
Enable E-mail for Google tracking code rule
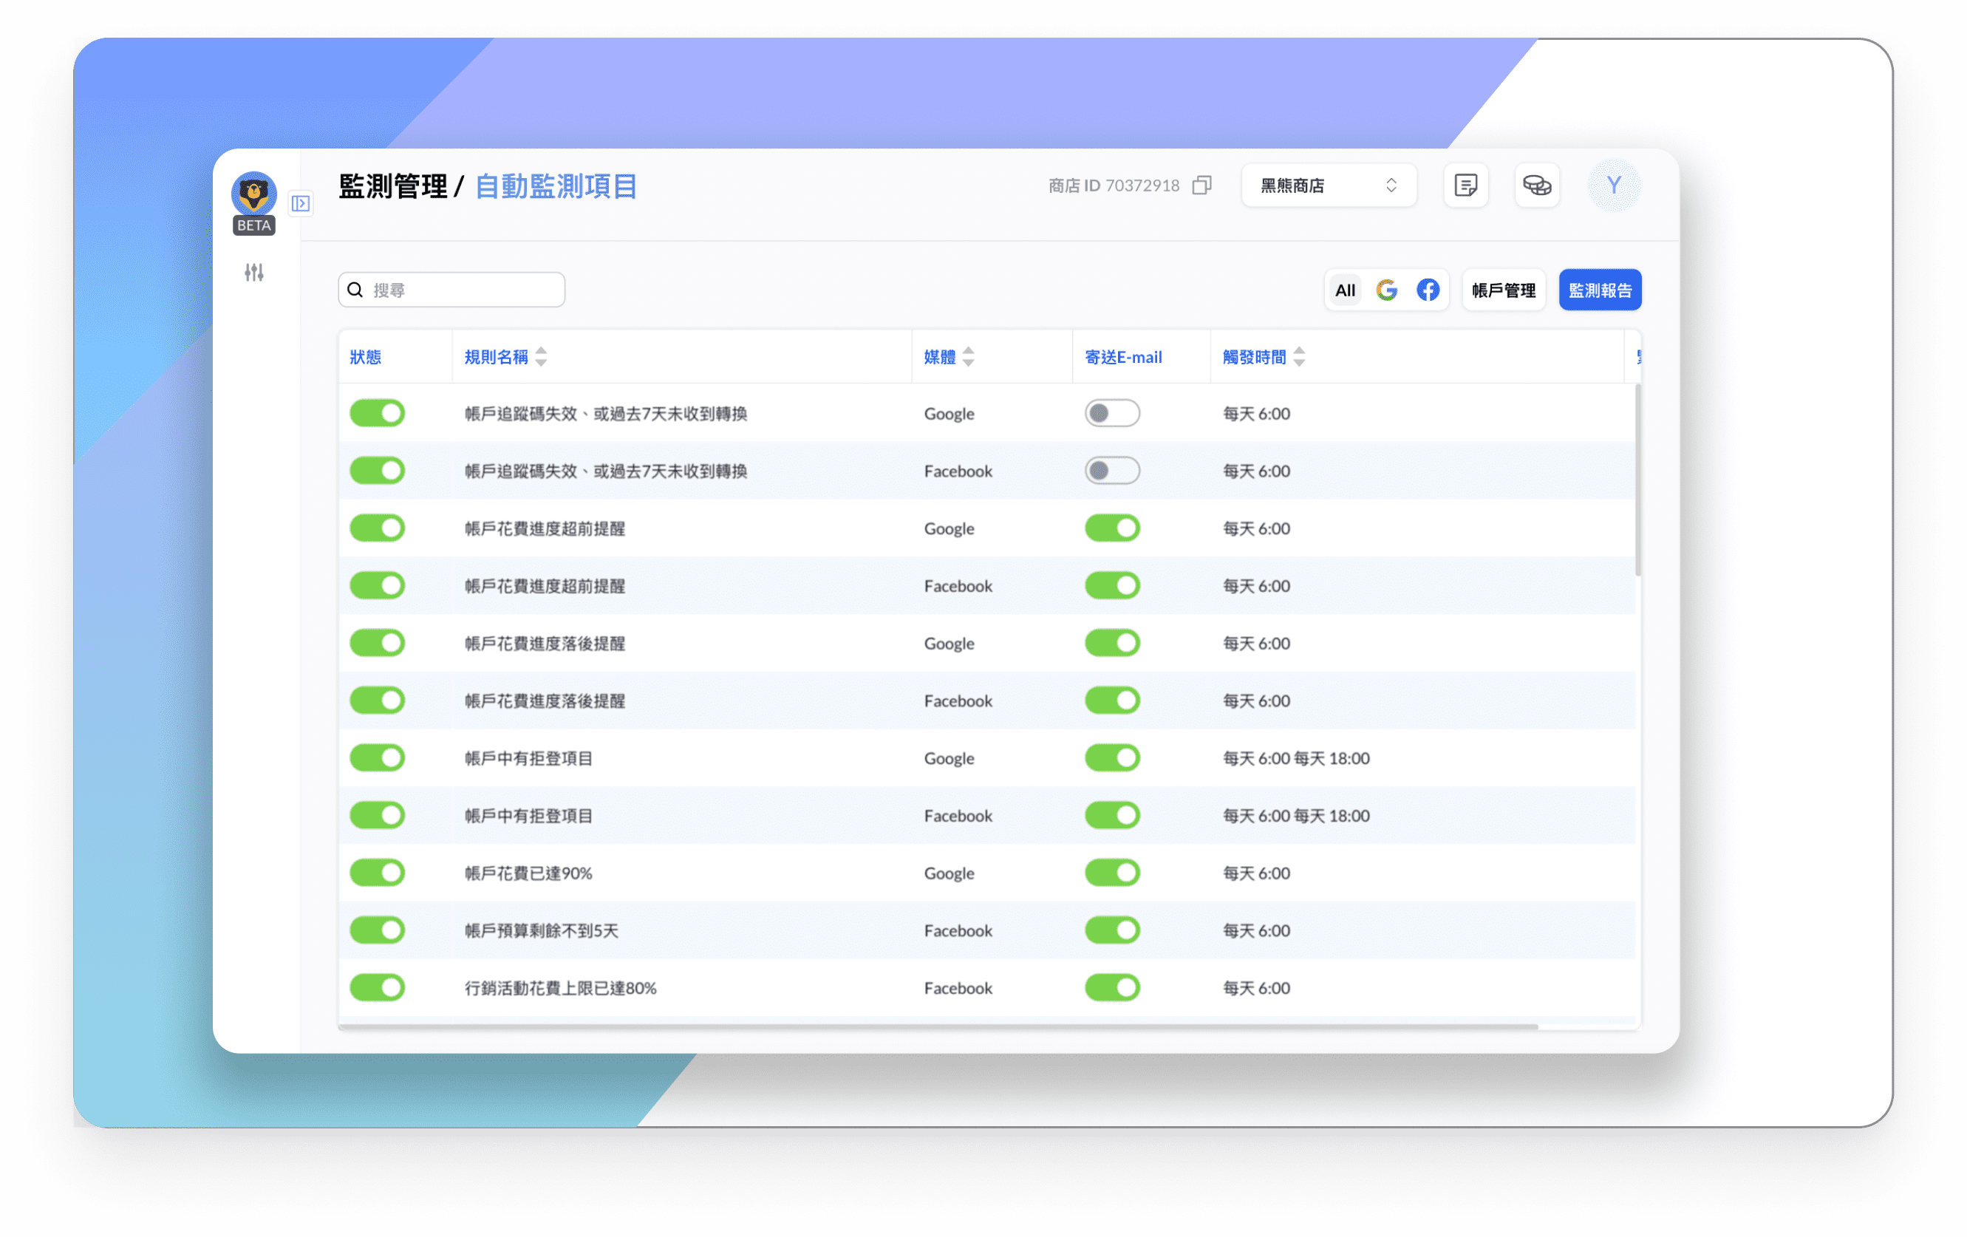point(1112,413)
